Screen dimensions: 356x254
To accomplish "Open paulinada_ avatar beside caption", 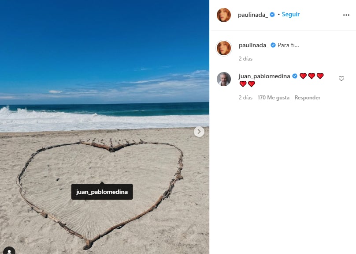I will click(x=224, y=48).
